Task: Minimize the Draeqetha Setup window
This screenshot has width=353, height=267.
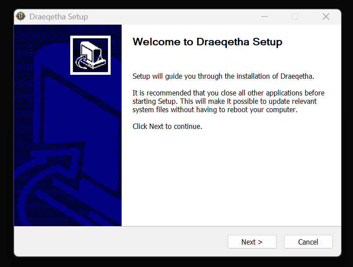Action: click(264, 16)
